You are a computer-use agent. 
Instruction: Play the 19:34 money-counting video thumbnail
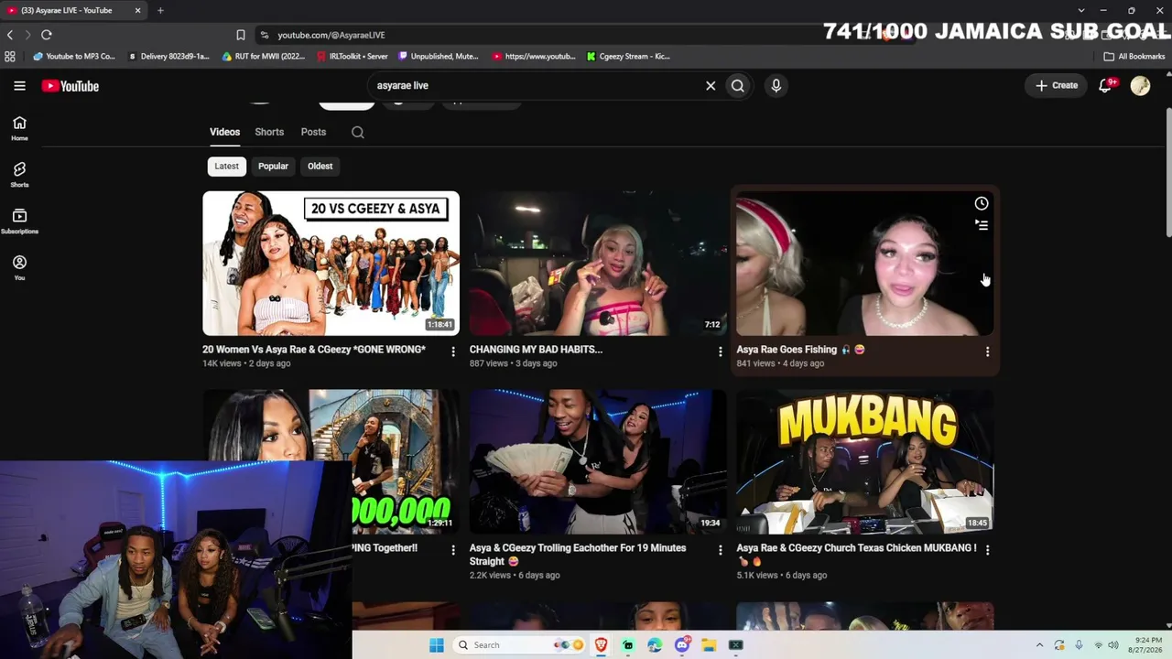pyautogui.click(x=598, y=462)
